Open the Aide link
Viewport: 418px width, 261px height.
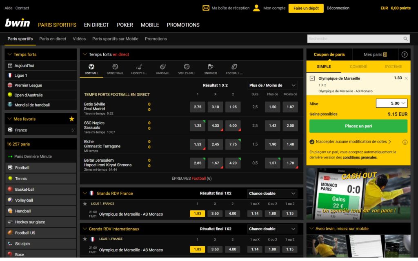9,8
